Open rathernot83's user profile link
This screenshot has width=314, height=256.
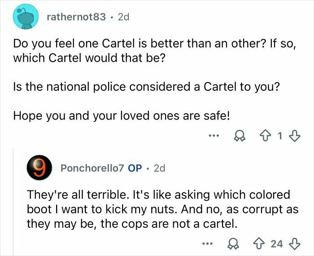tap(76, 17)
